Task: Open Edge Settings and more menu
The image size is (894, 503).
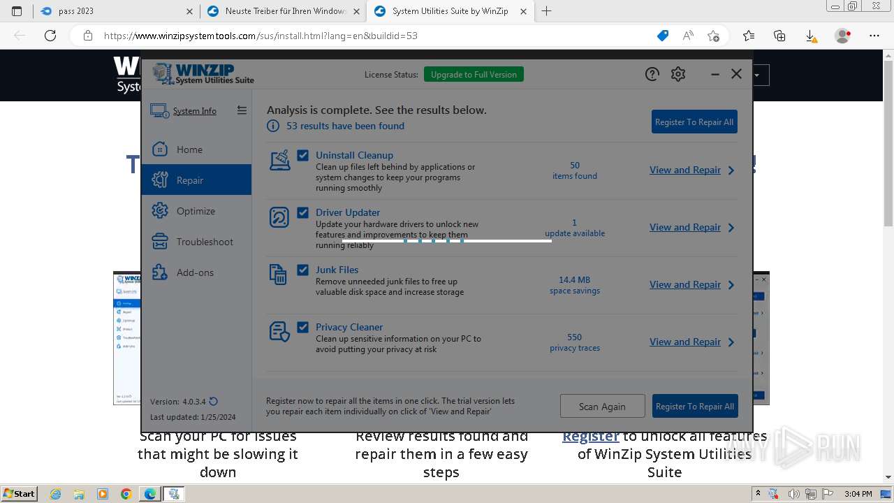Action: (x=874, y=36)
